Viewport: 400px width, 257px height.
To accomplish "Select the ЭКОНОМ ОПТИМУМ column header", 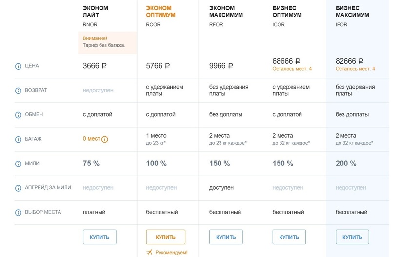I will pos(161,12).
